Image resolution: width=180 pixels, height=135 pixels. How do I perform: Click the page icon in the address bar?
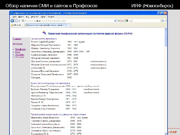[23, 21]
